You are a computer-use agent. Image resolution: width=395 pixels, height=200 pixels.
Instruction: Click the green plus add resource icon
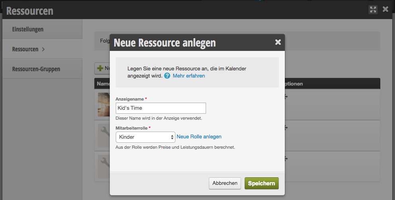(100, 68)
